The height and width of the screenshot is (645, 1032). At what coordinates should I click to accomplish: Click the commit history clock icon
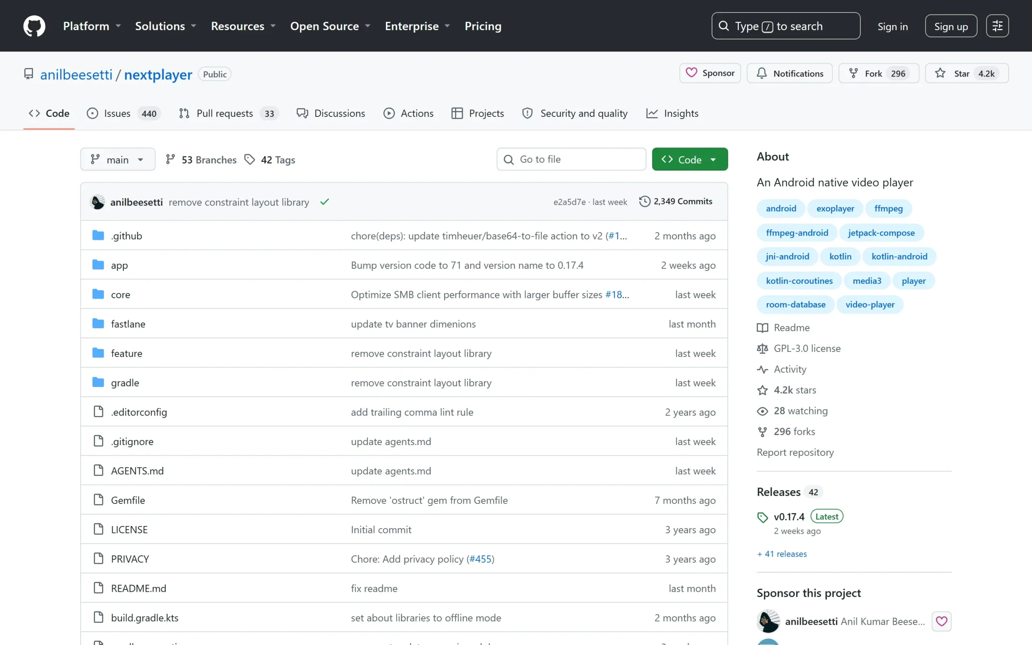[x=645, y=201]
